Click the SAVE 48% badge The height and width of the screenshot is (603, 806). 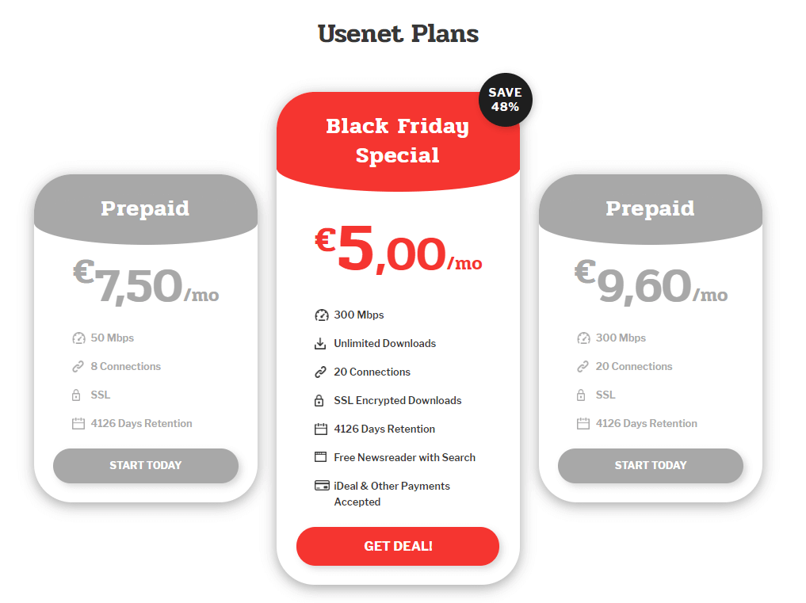(505, 98)
